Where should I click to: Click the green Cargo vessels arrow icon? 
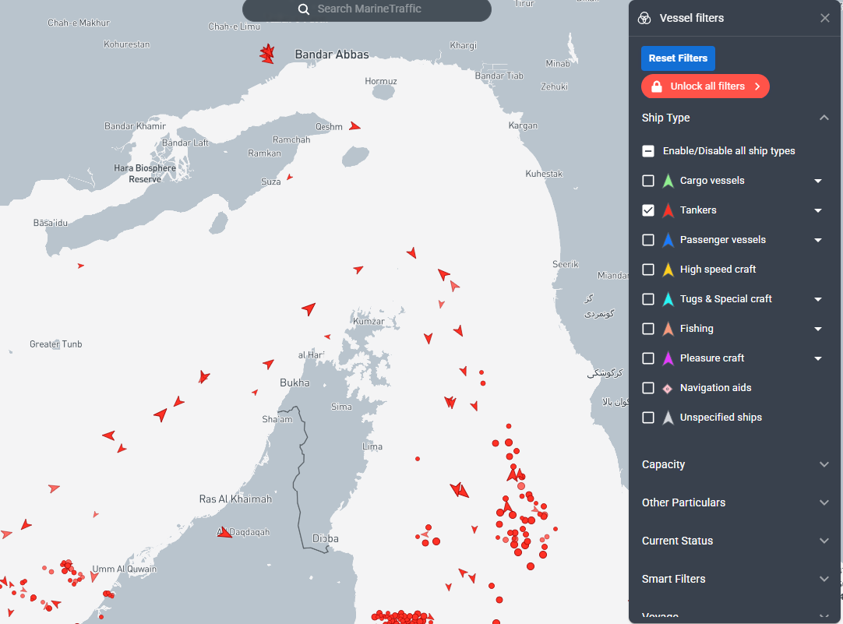point(668,181)
